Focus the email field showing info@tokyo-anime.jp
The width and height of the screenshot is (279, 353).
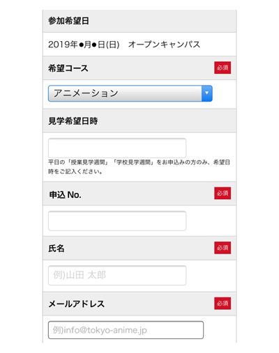click(x=126, y=330)
